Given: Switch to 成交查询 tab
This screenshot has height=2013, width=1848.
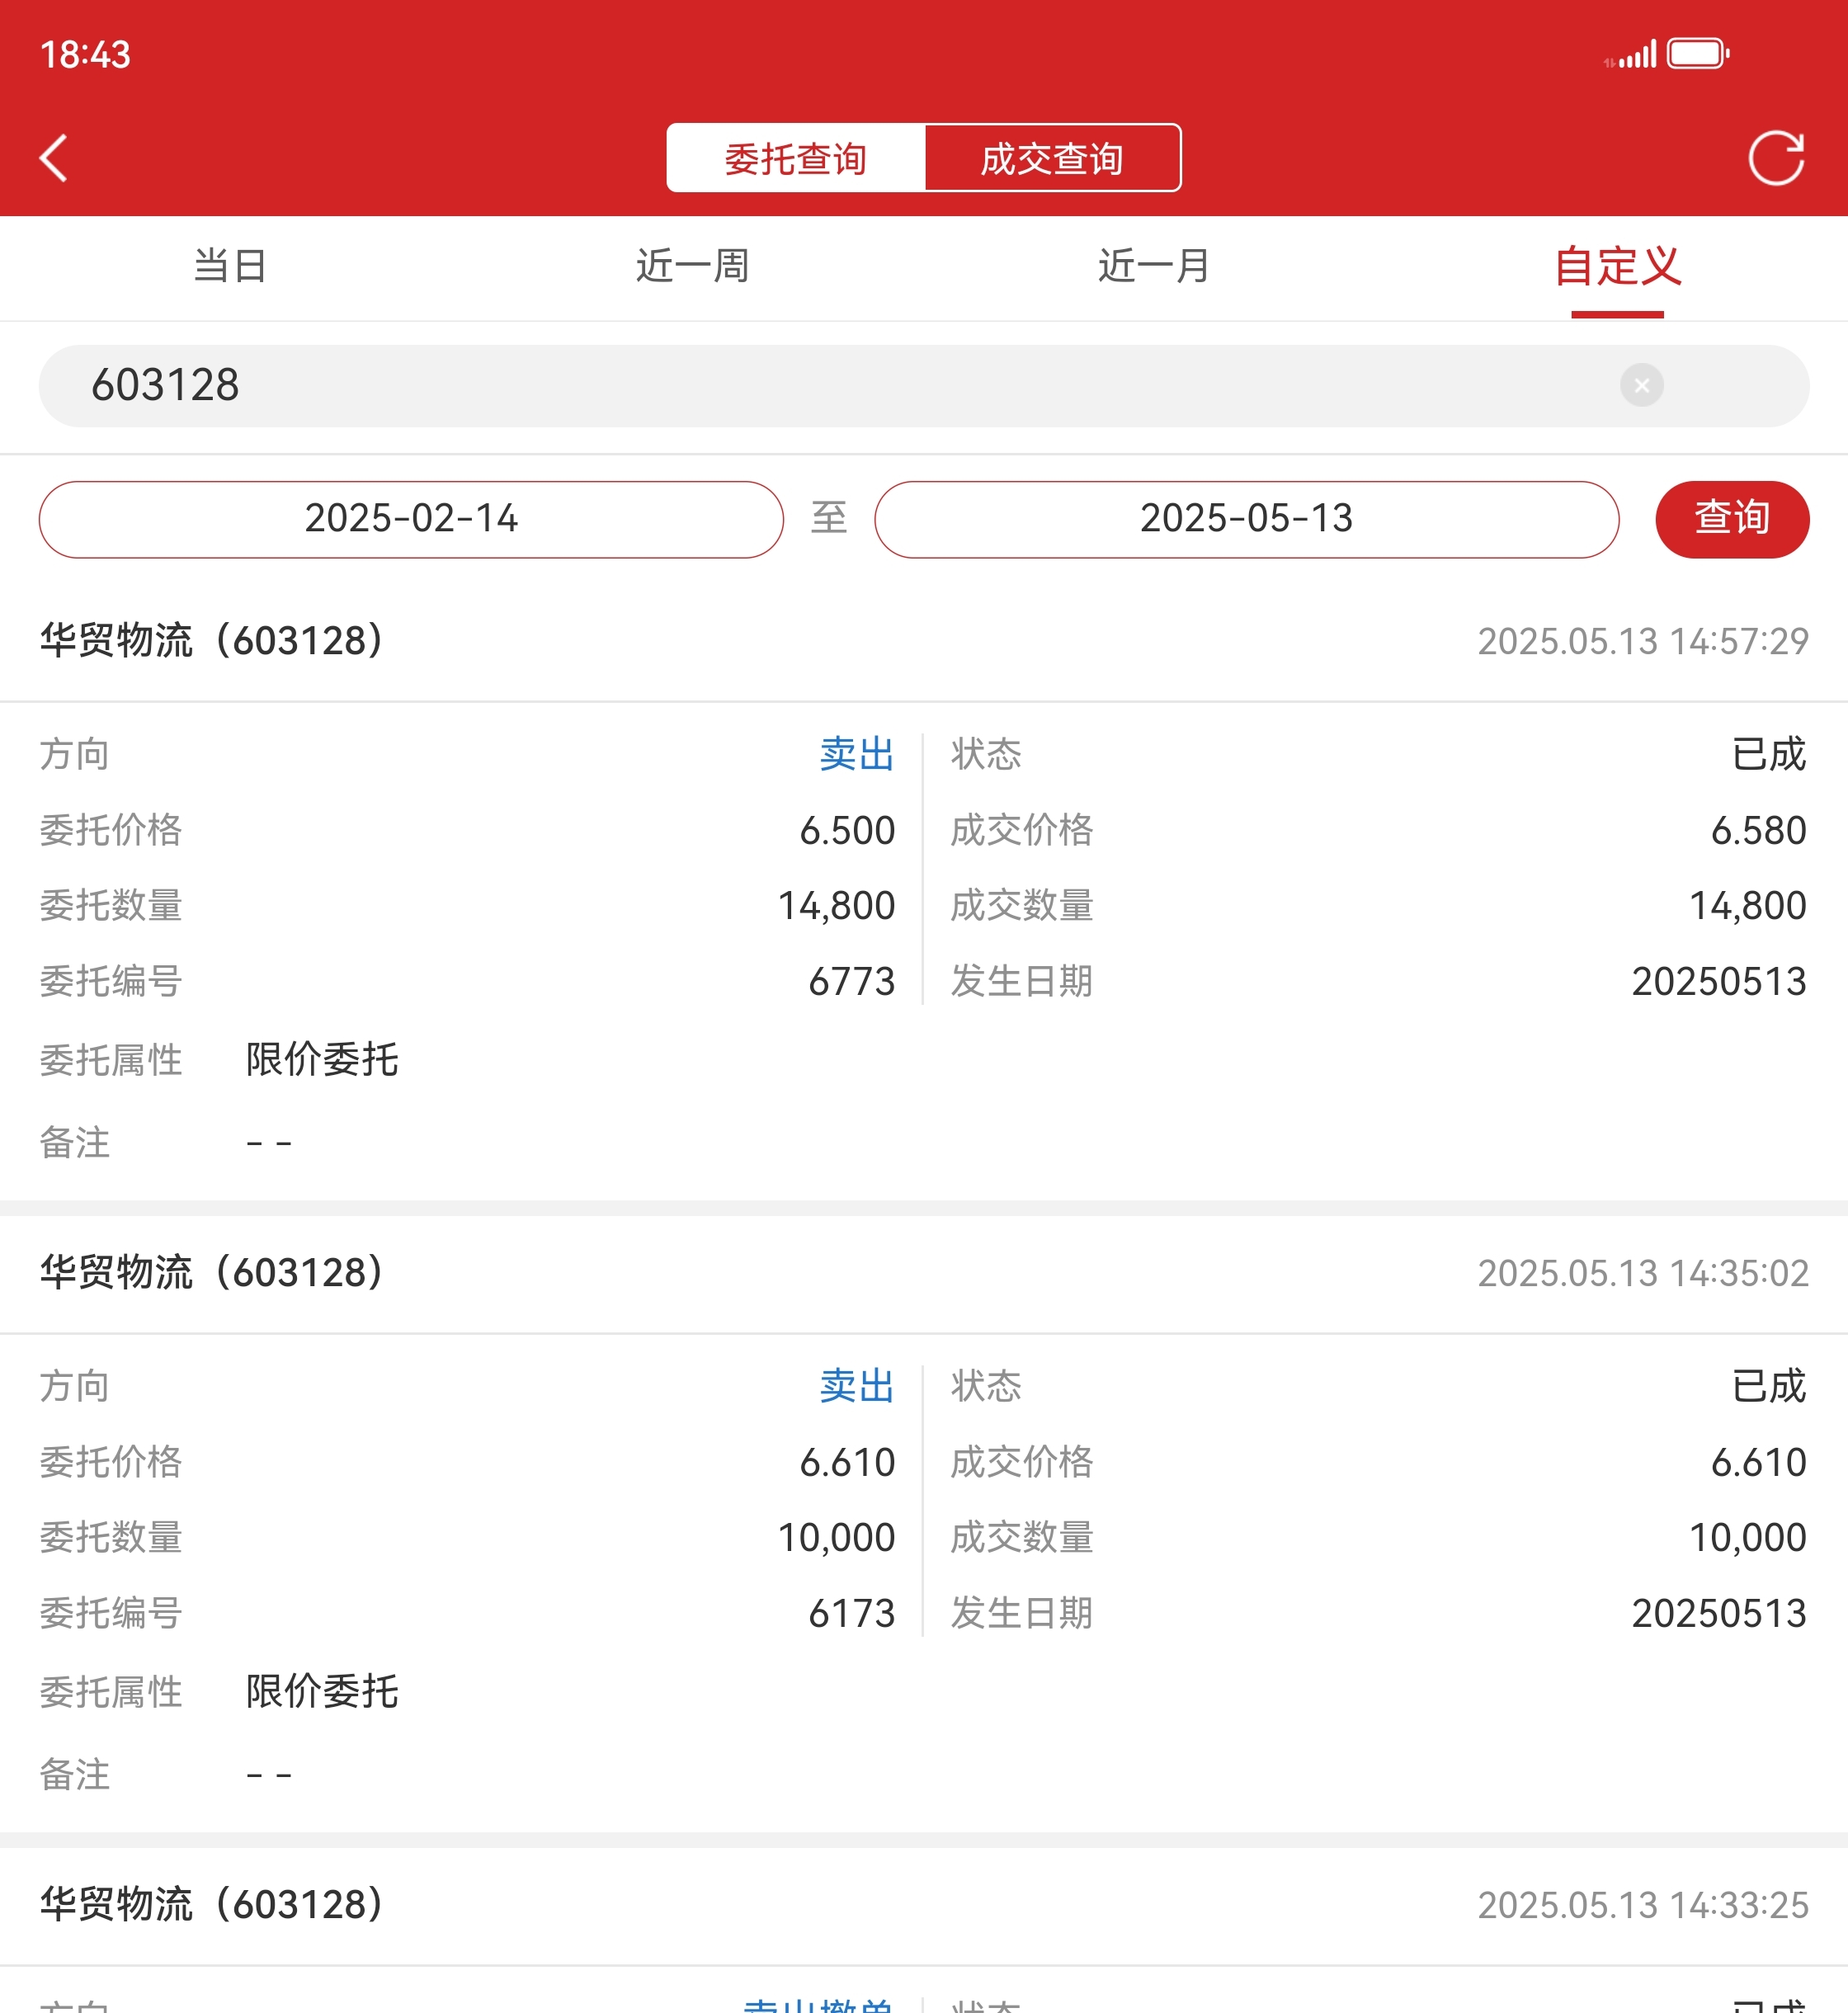Looking at the screenshot, I should tap(1052, 158).
